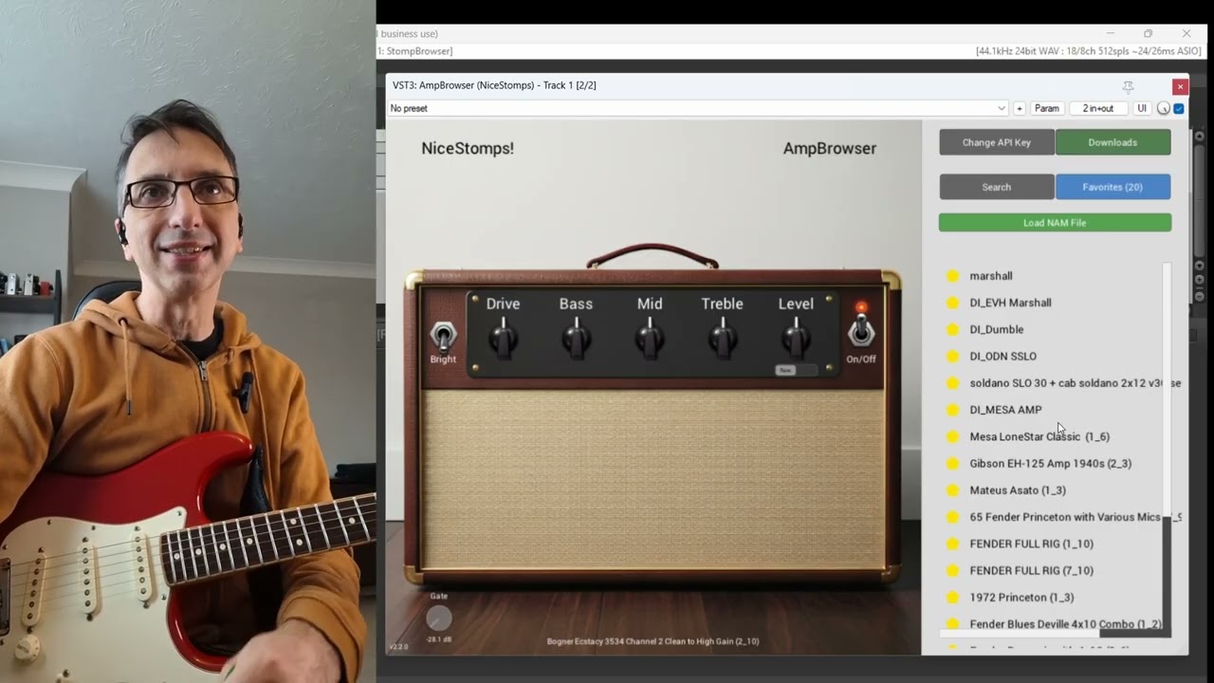Select DI_ODN SSLO in the list
1214x683 pixels.
(x=1002, y=357)
